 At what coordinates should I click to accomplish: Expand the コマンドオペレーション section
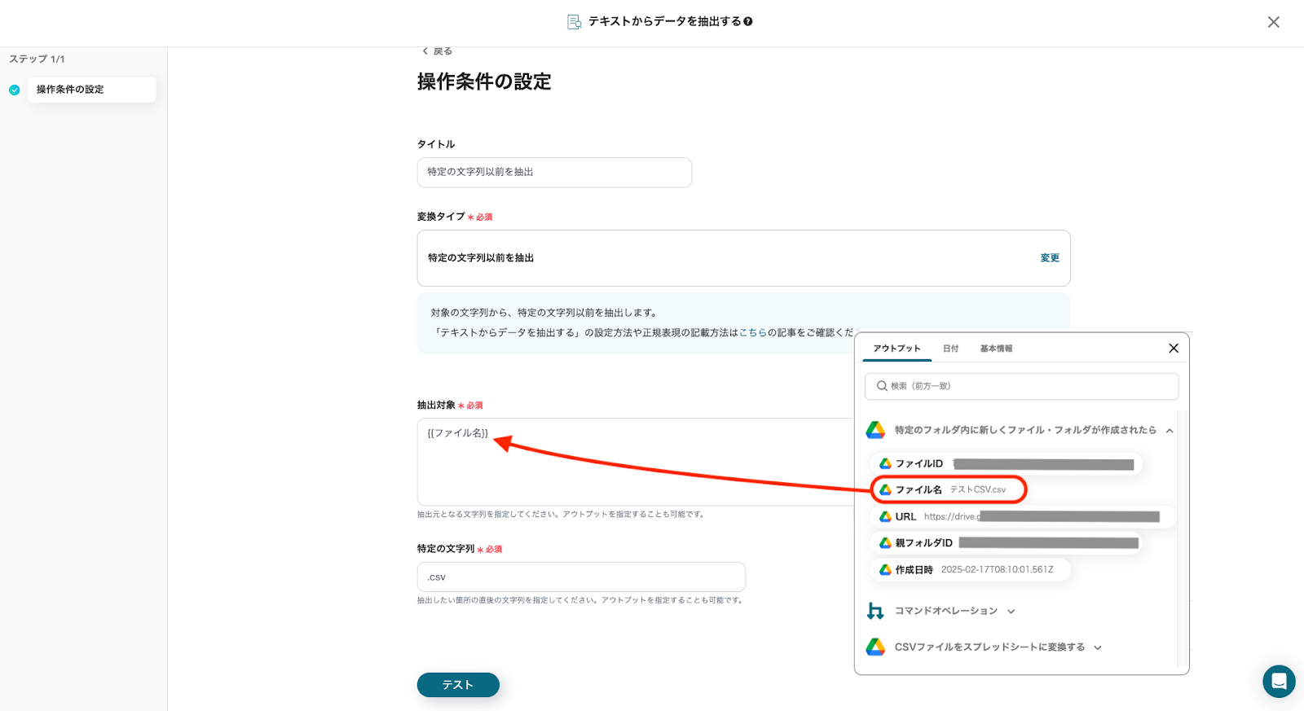1011,612
